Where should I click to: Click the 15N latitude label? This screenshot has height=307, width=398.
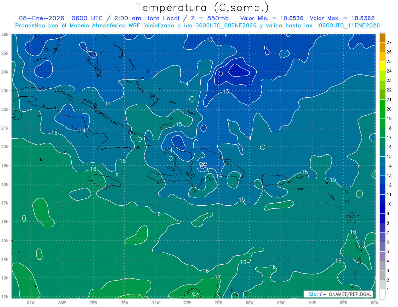(5, 240)
